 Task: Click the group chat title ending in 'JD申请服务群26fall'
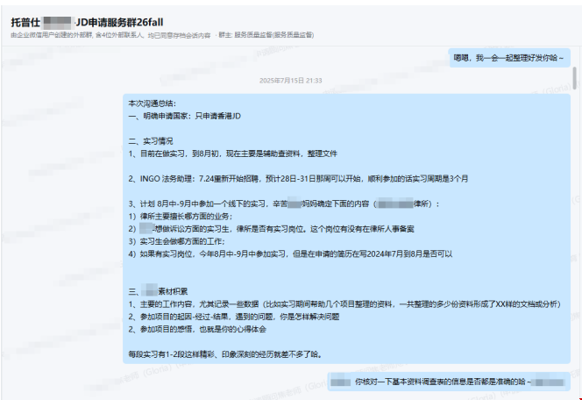point(88,20)
